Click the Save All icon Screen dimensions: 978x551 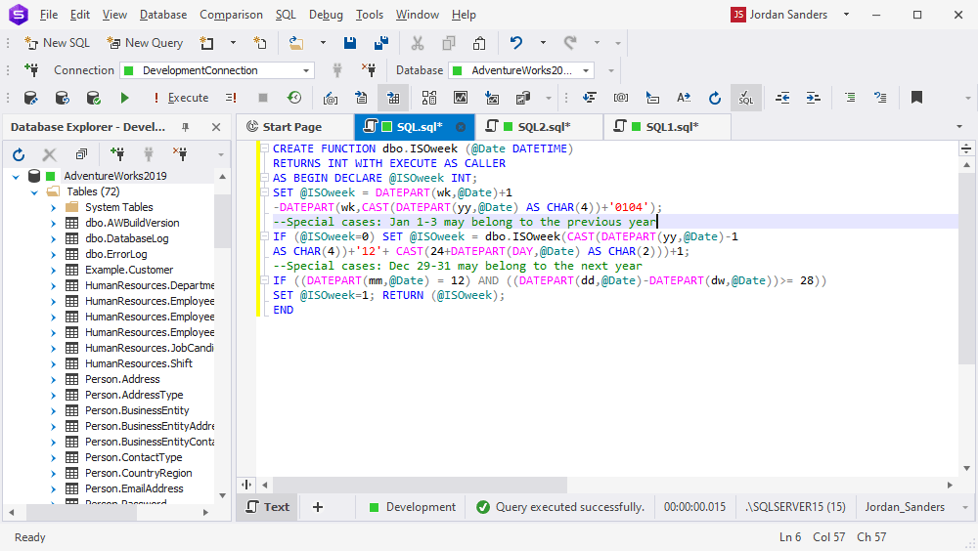(381, 42)
